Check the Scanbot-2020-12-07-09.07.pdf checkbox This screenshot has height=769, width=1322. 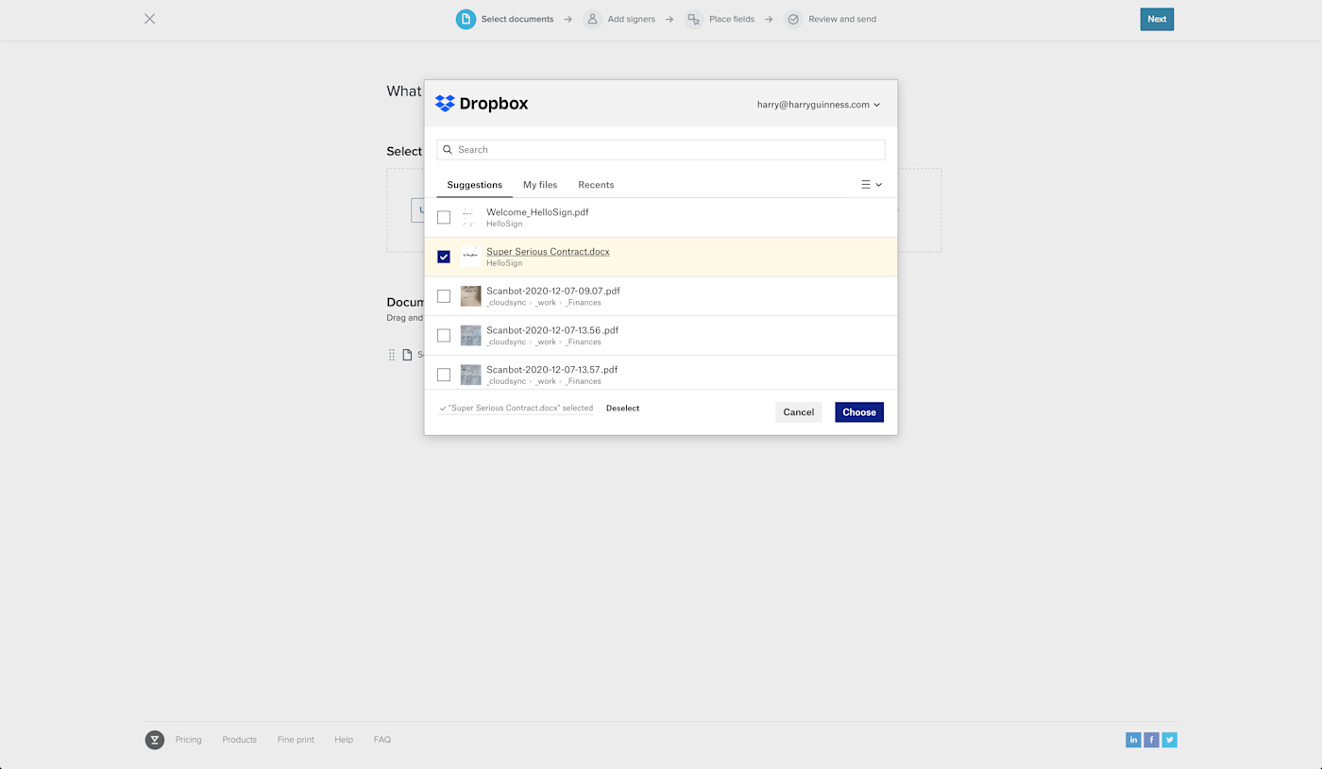[444, 296]
